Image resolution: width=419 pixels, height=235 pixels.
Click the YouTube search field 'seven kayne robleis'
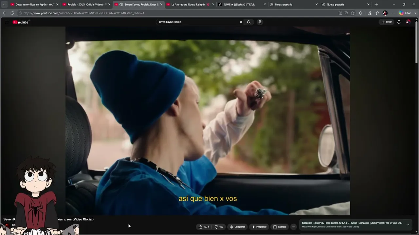(198, 22)
